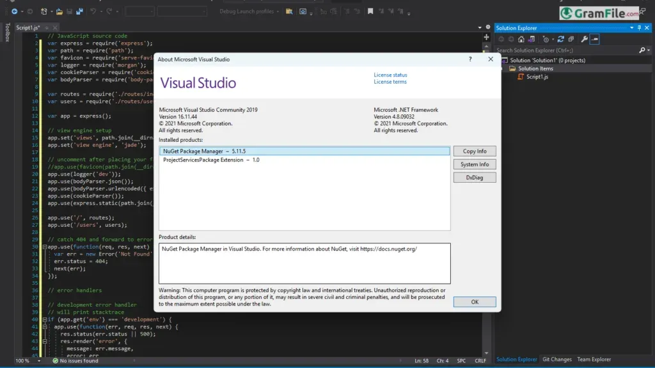Open the editor tab list dropdown arrow
655x368 pixels.
(480, 27)
